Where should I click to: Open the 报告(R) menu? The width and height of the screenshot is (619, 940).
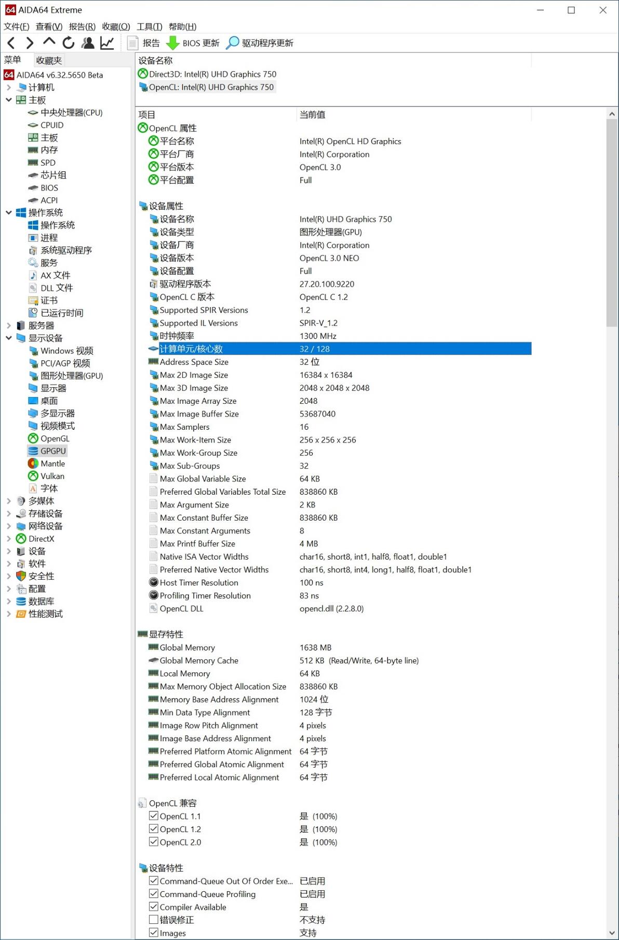pyautogui.click(x=82, y=26)
